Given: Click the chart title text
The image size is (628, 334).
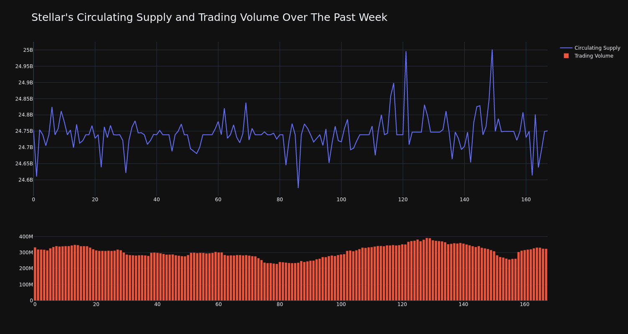Looking at the screenshot, I should pos(209,18).
